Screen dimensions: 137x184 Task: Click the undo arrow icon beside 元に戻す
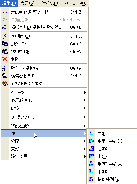(x=5, y=12)
